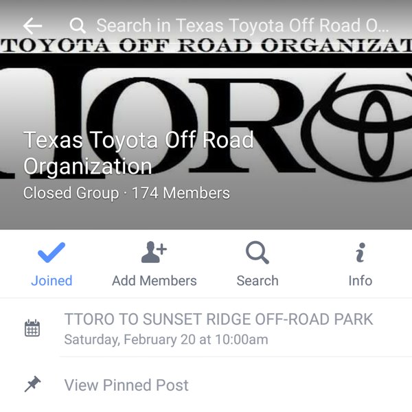Open the Info label
412x412 pixels.
point(360,281)
